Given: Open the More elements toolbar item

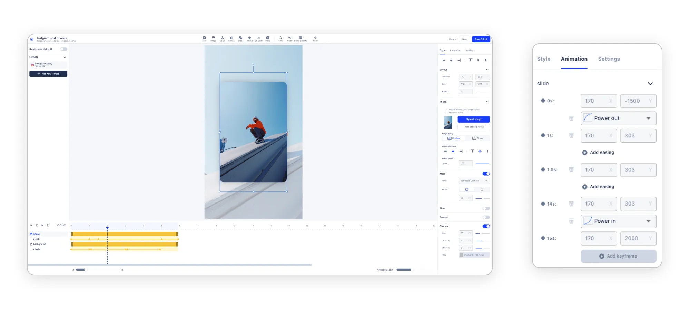Looking at the screenshot, I should pos(268,39).
